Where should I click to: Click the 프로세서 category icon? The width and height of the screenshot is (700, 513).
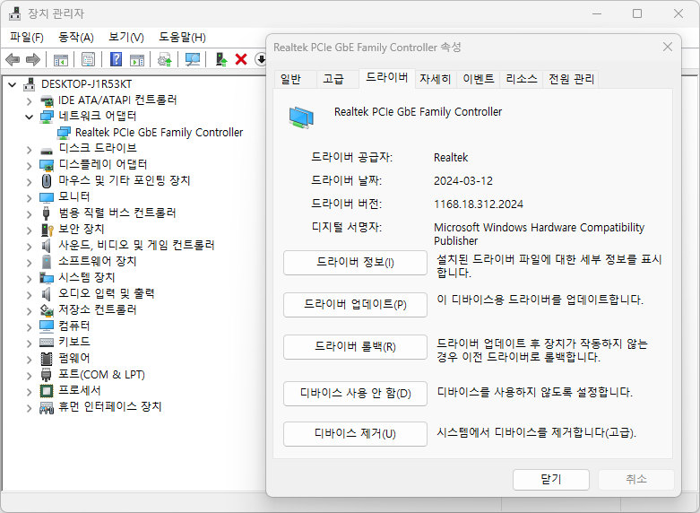click(x=47, y=390)
